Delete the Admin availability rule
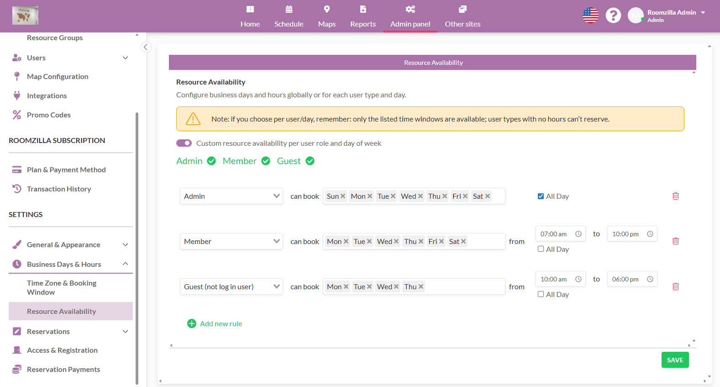This screenshot has height=387, width=720. tap(675, 196)
